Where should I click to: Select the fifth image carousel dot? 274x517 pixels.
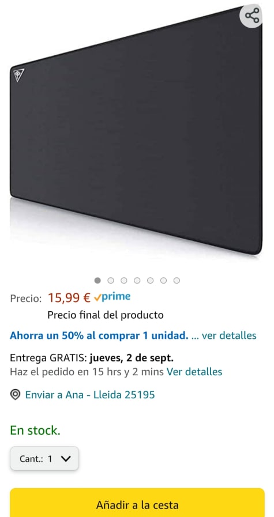[x=150, y=280]
